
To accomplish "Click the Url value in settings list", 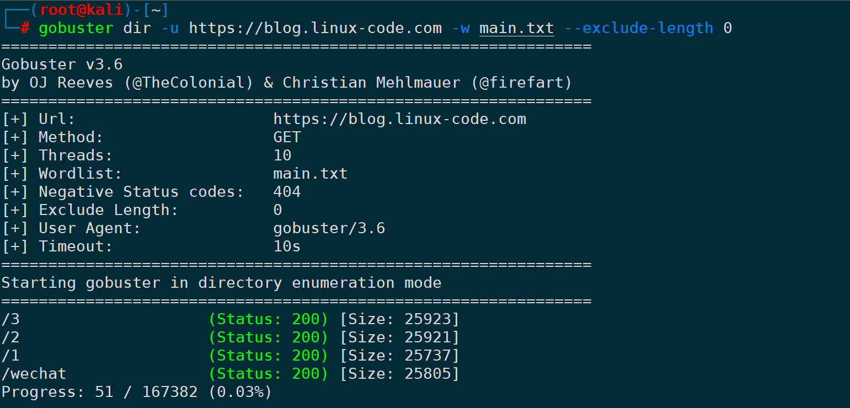I will point(399,119).
